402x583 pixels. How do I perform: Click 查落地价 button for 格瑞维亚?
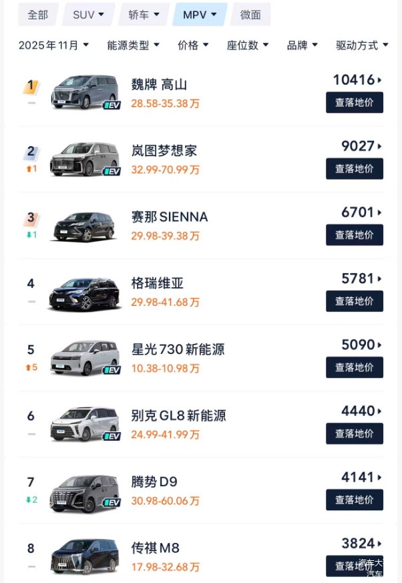(355, 301)
